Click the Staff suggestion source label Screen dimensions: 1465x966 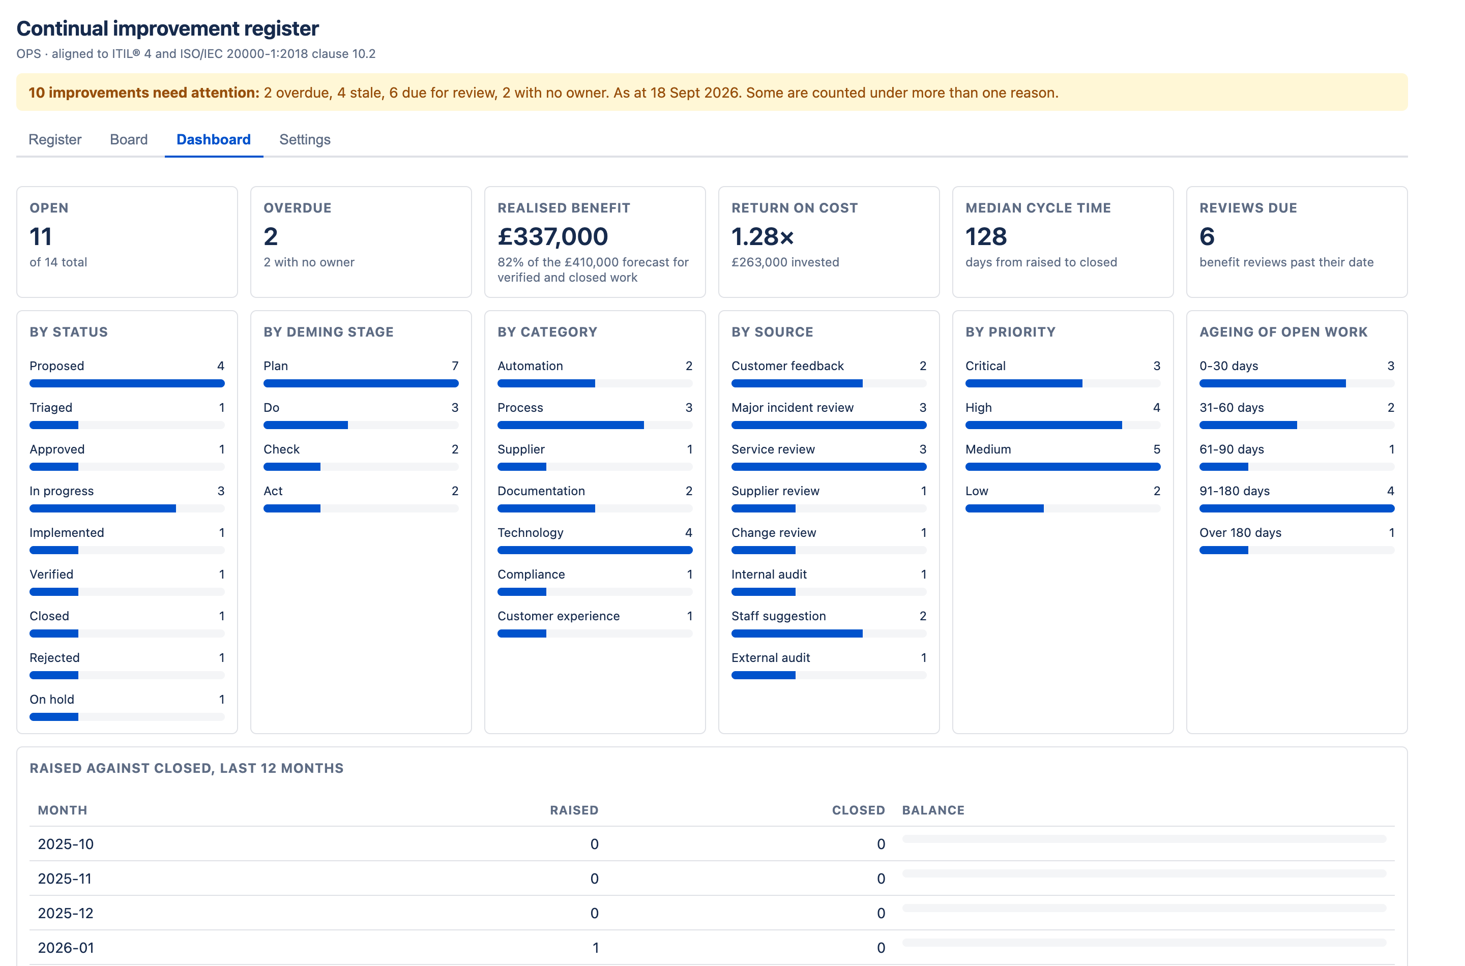pyautogui.click(x=778, y=616)
